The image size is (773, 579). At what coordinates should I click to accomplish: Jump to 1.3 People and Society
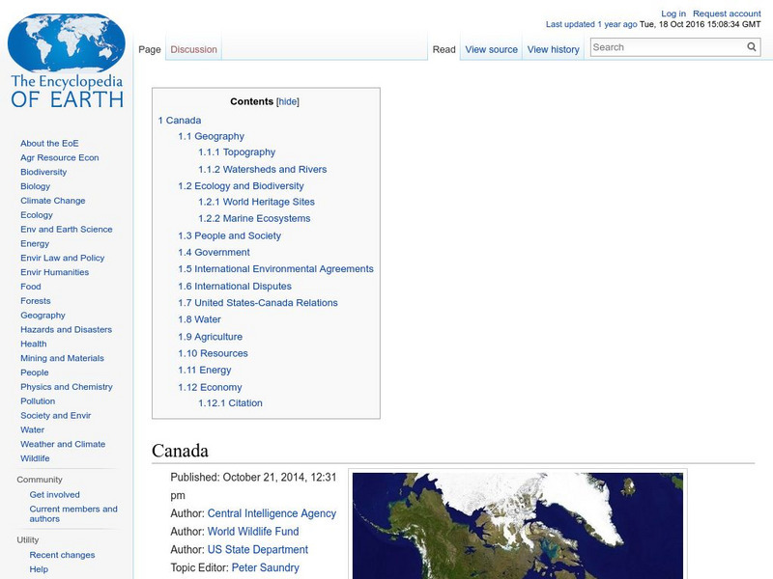pyautogui.click(x=229, y=235)
